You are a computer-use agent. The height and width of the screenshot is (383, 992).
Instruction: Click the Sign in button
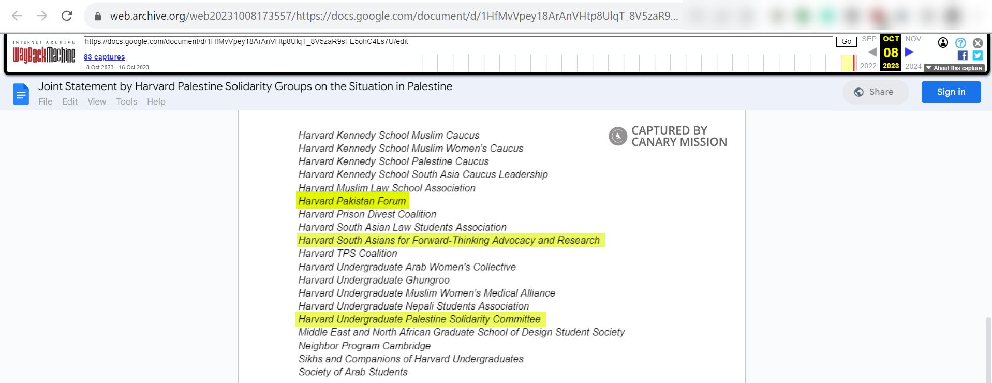point(951,92)
